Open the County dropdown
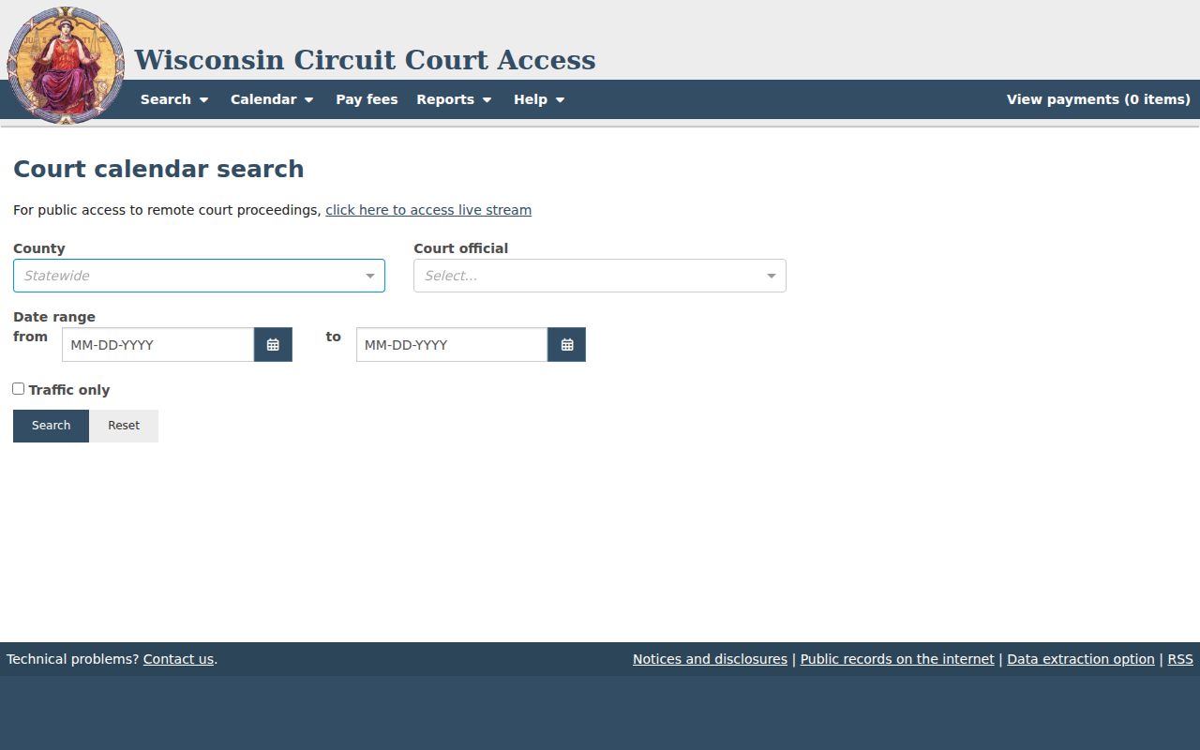 [x=199, y=276]
